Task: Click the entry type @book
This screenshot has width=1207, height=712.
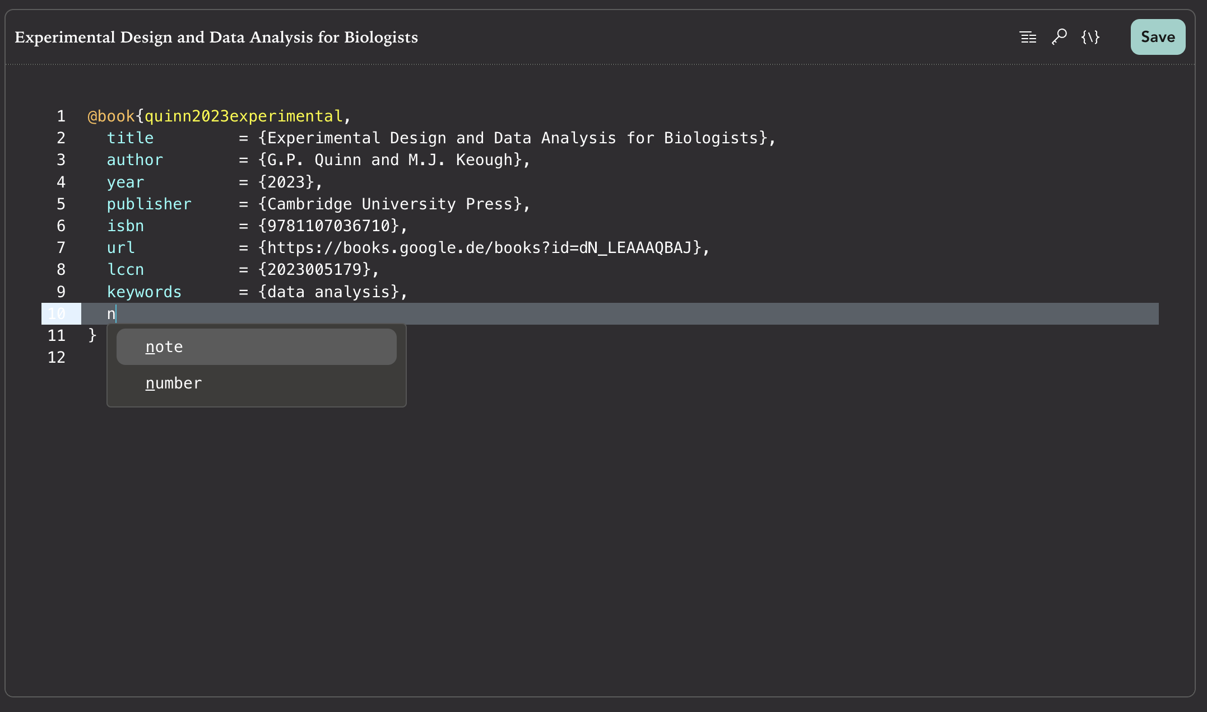Action: point(110,115)
